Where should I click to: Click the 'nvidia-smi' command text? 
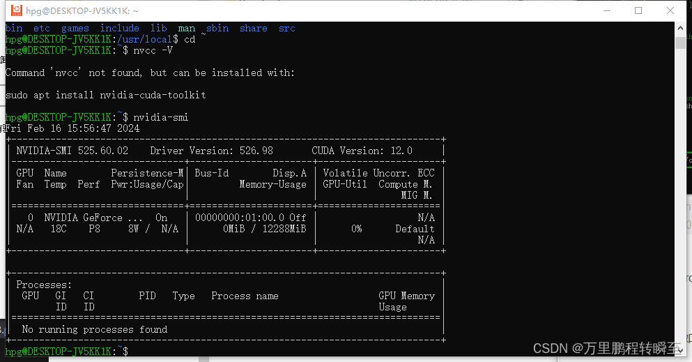161,117
